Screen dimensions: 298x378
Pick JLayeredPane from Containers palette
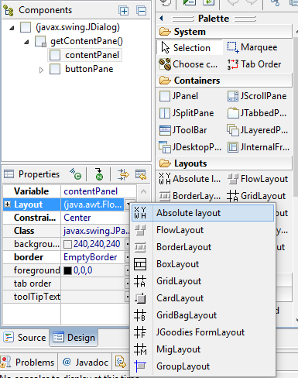point(257,130)
